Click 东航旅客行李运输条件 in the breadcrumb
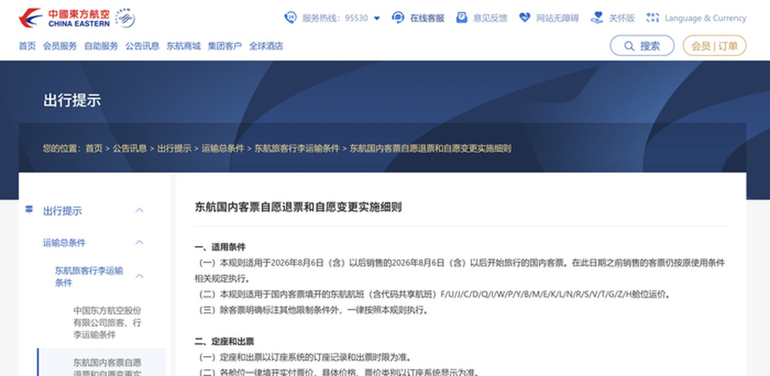The height and width of the screenshot is (376, 770). [296, 148]
